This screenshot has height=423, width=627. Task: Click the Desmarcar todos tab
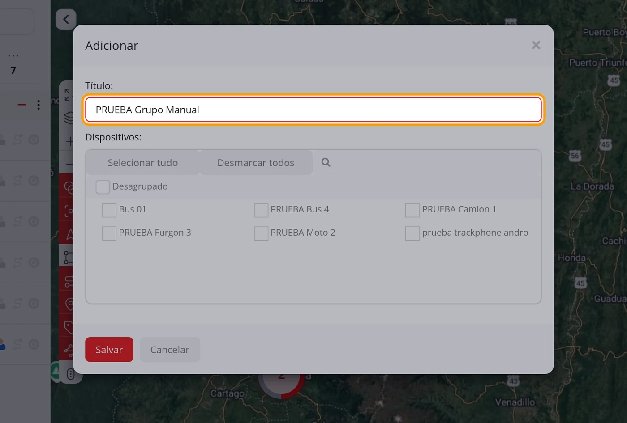pyautogui.click(x=256, y=163)
